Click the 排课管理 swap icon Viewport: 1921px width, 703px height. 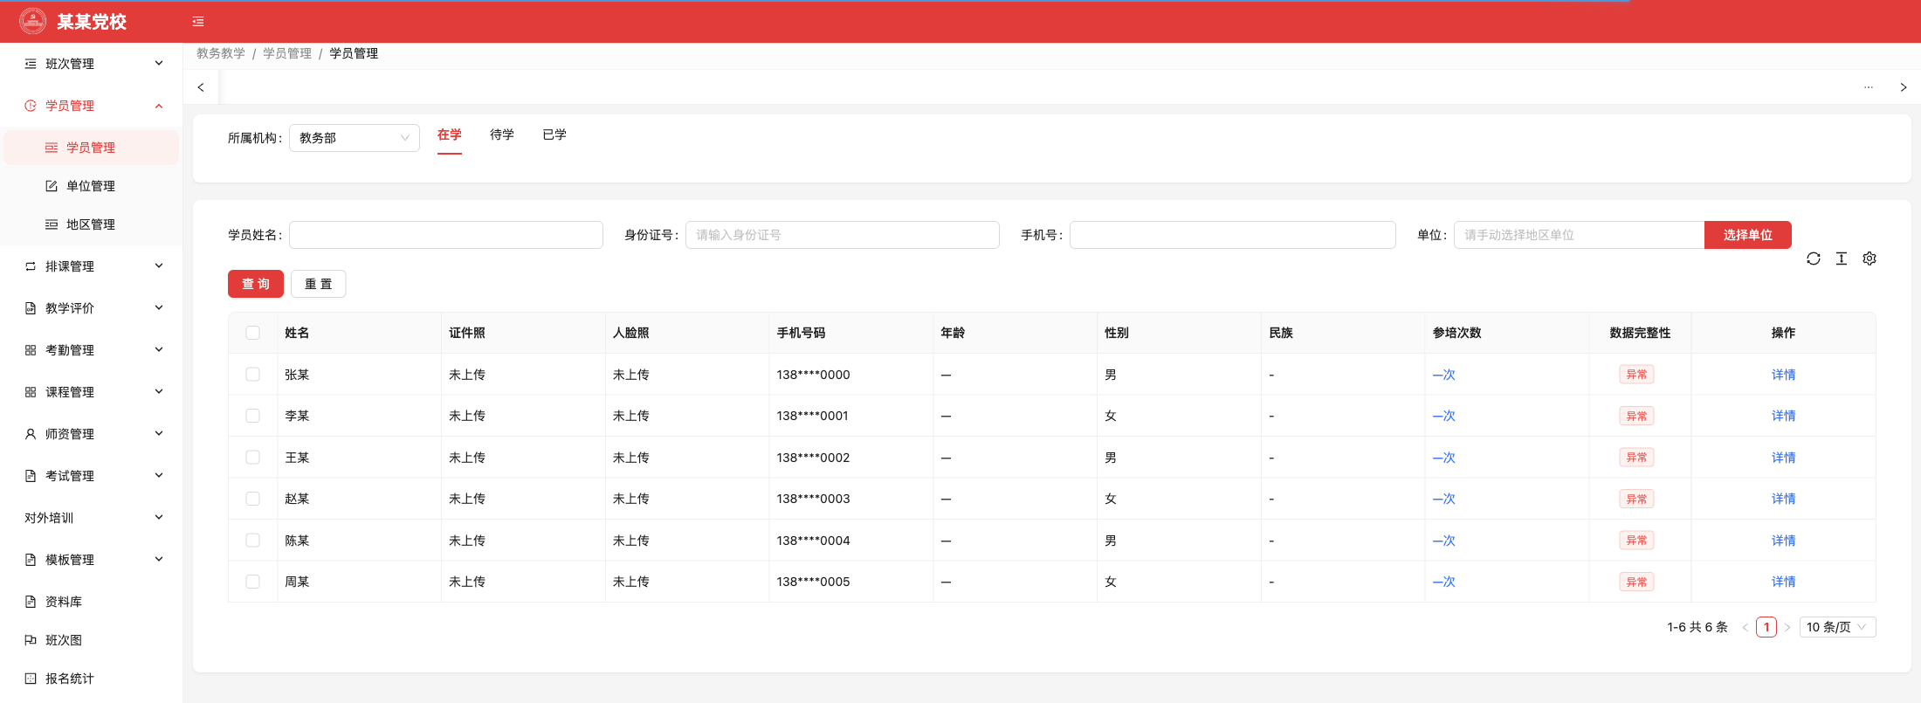pos(31,266)
